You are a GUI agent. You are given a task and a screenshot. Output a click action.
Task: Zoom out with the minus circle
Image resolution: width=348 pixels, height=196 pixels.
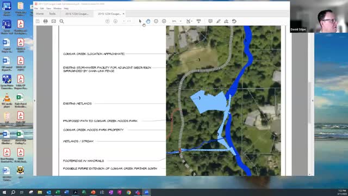pos(156,21)
